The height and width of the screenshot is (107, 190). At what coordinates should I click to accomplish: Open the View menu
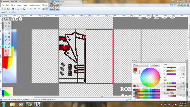[x=13, y=5]
